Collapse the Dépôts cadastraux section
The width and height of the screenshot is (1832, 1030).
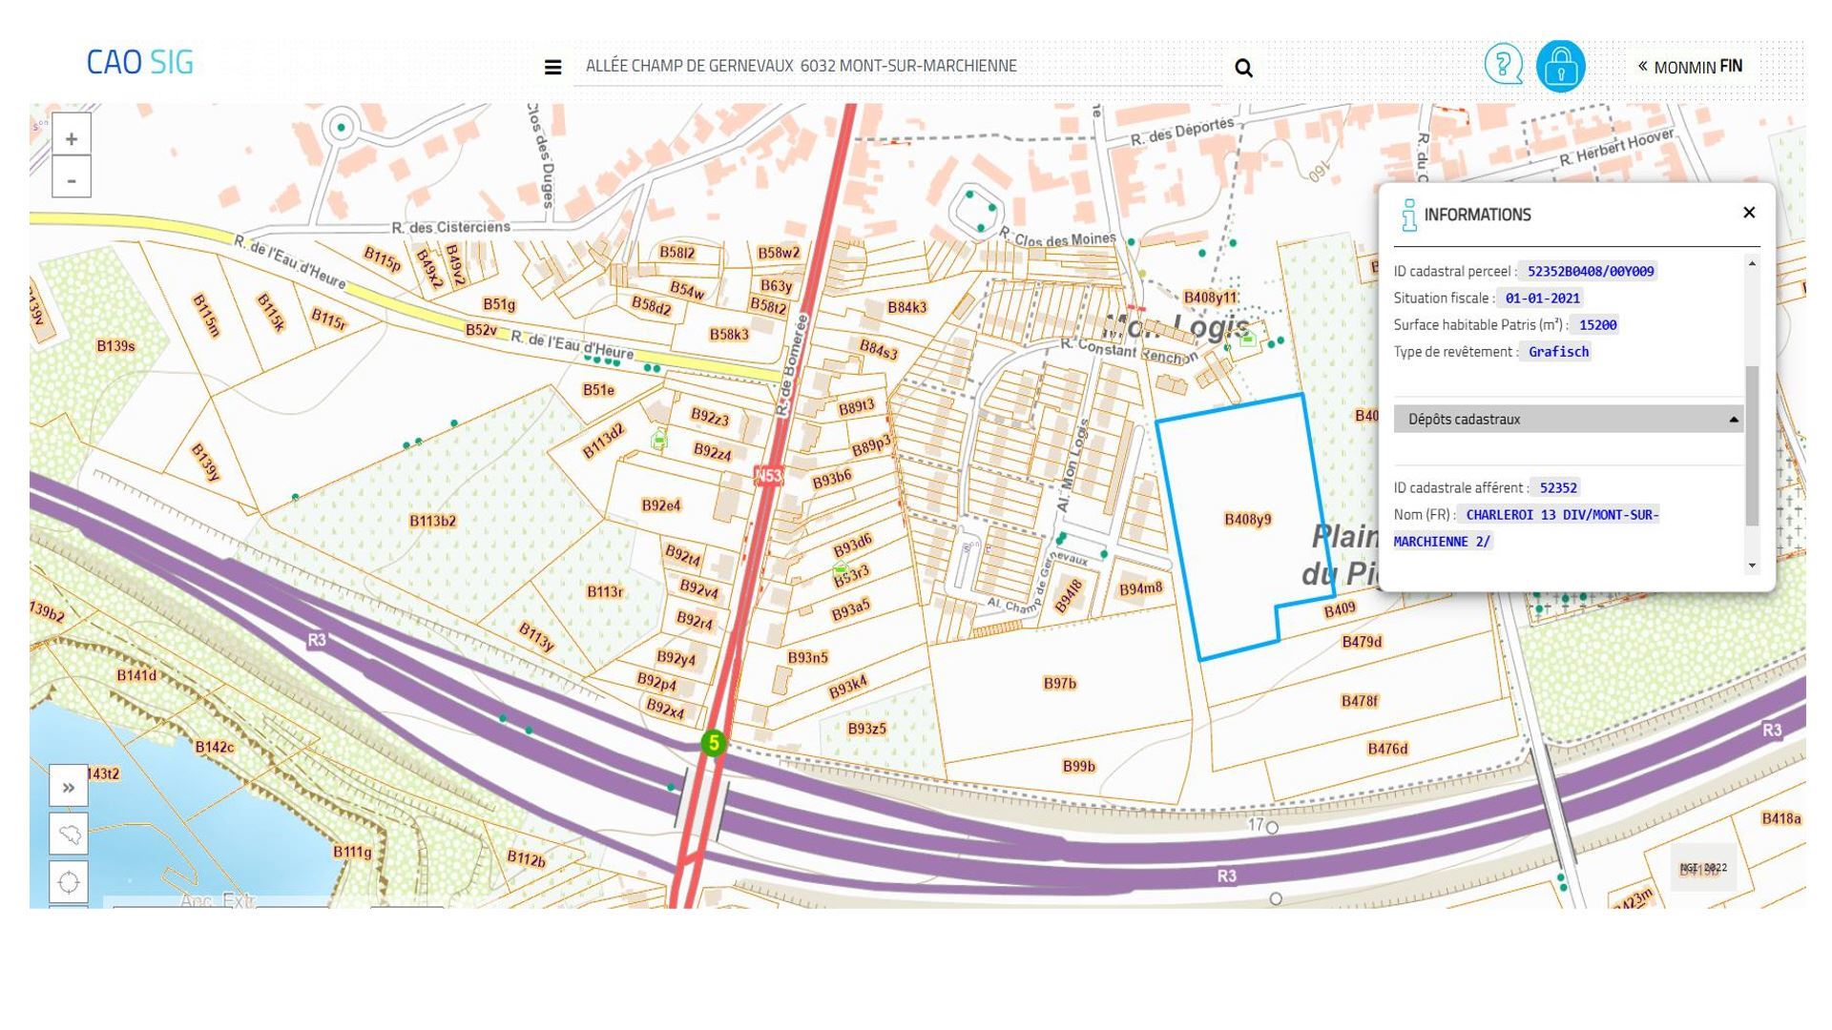[x=1734, y=420]
